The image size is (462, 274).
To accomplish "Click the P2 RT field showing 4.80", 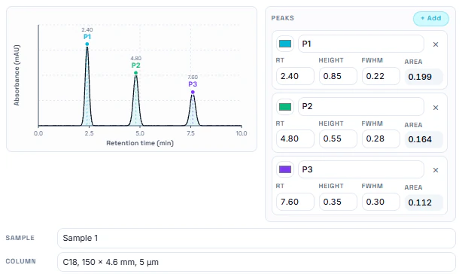I will 295,139.
